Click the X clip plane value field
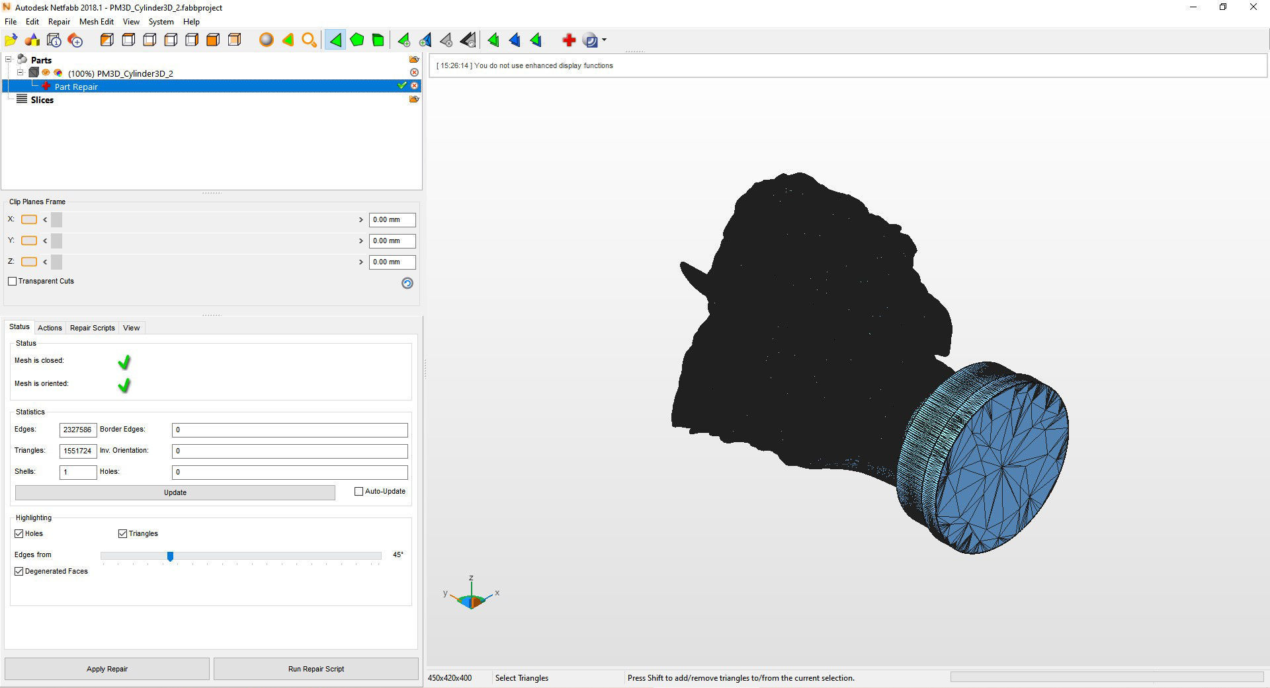The image size is (1270, 688). tap(392, 219)
